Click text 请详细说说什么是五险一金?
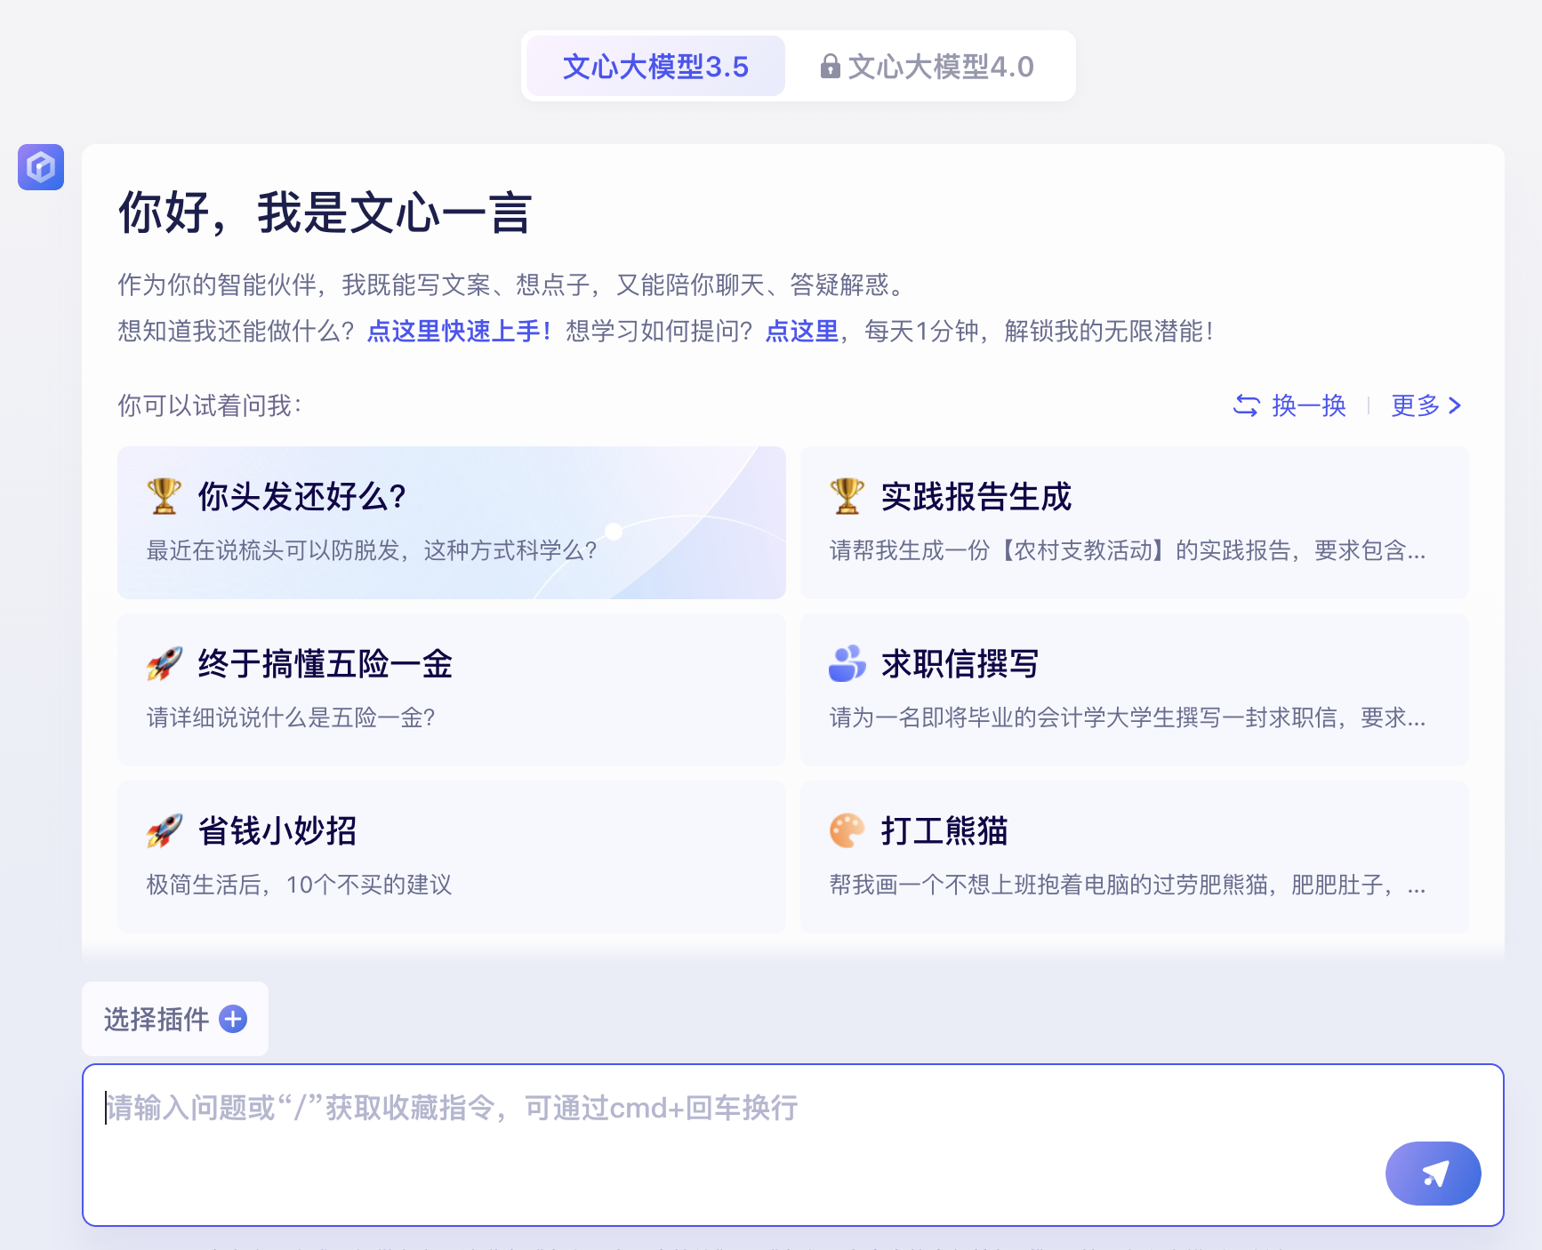 [291, 717]
